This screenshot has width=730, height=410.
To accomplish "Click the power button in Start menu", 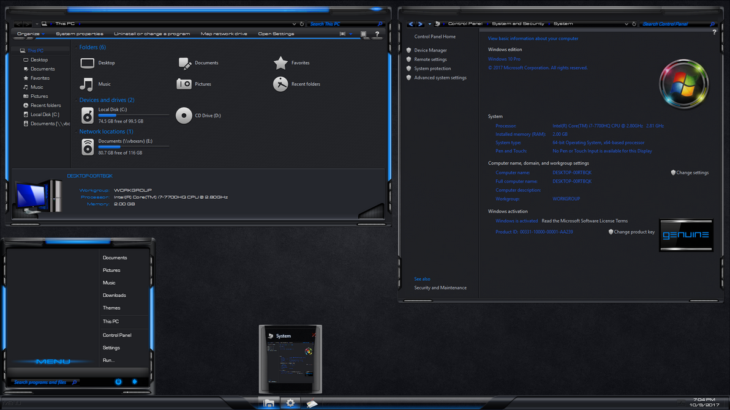I will (x=118, y=382).
